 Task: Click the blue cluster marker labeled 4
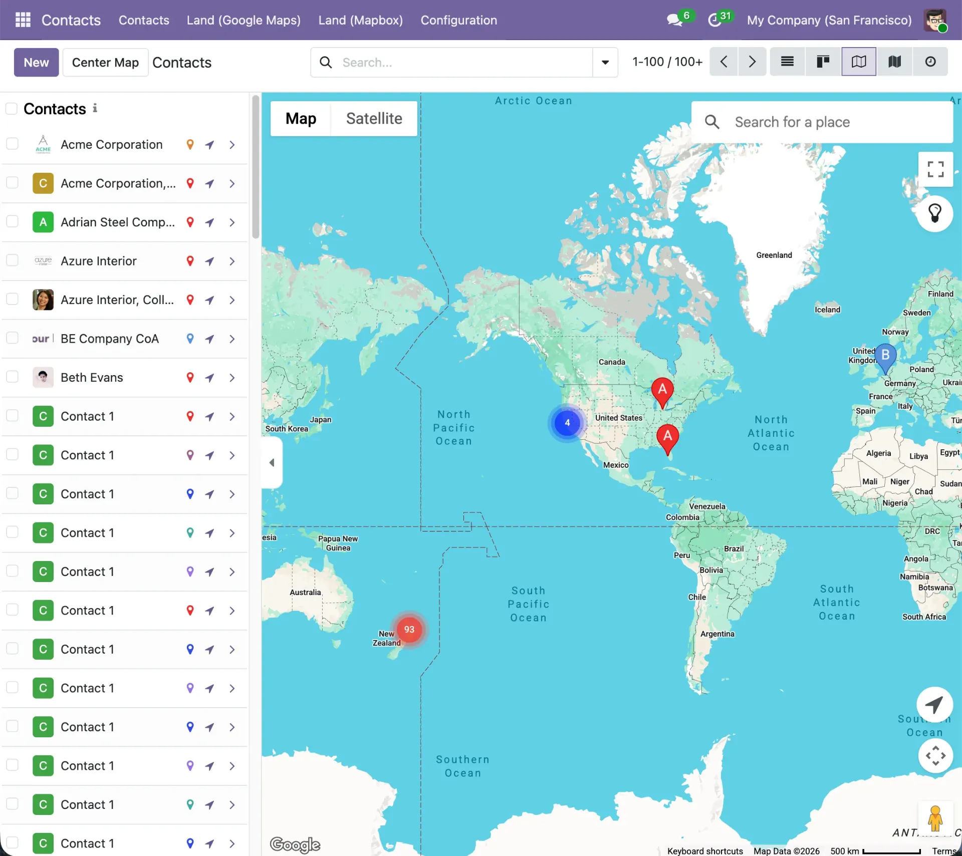567,423
